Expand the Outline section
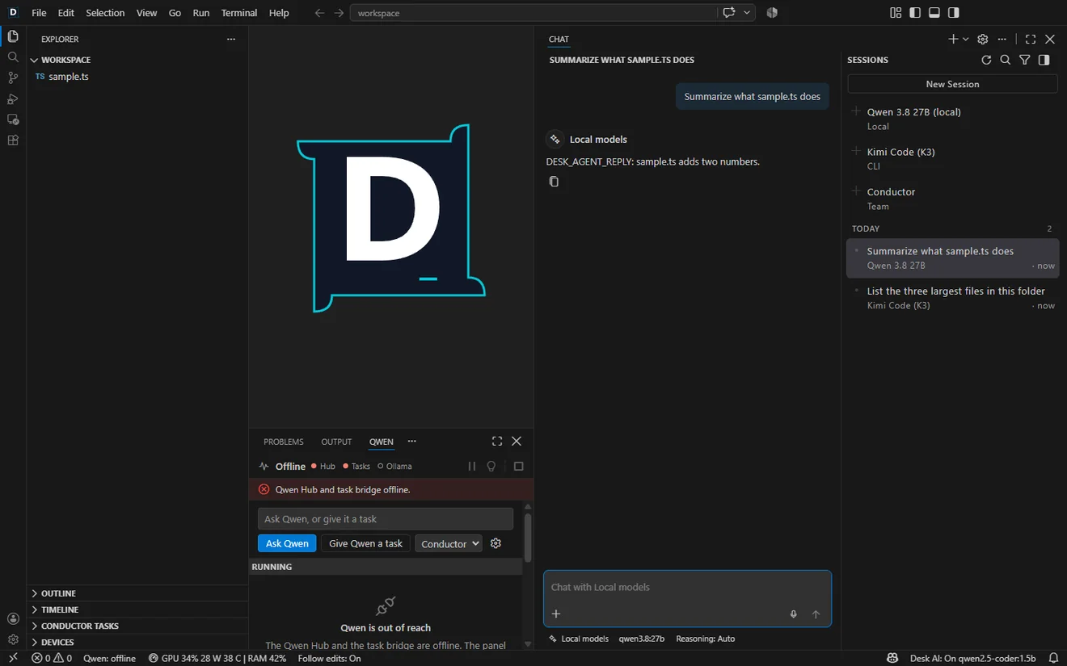1067x666 pixels. tap(138, 593)
